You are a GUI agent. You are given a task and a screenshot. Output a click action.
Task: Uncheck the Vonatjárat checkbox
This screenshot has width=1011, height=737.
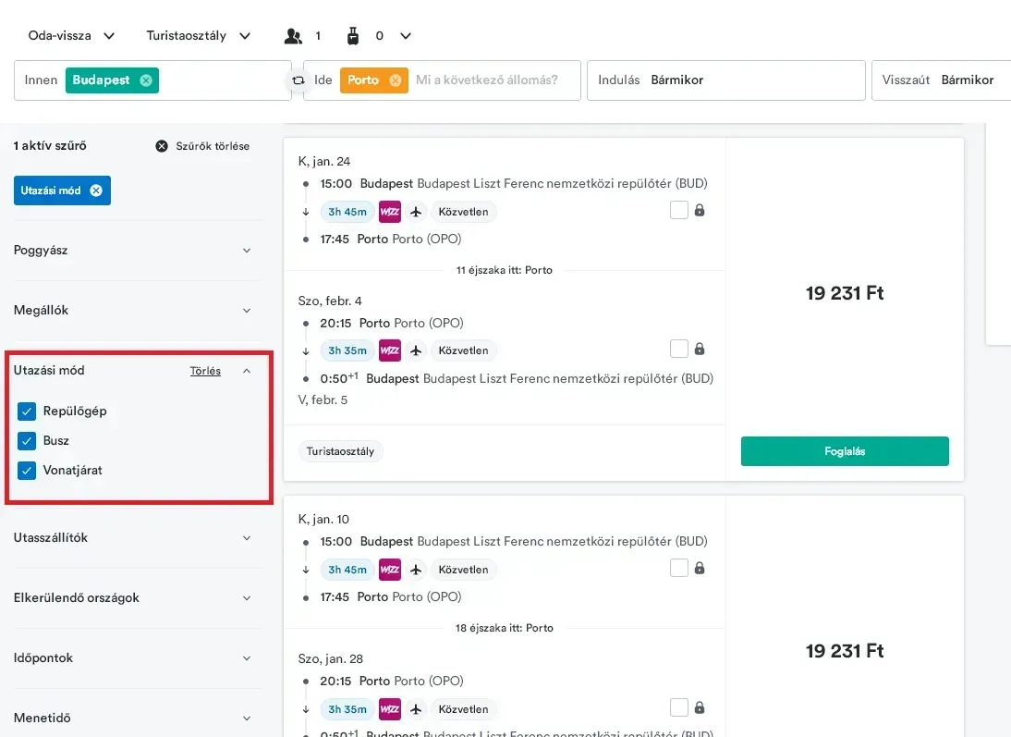point(27,471)
